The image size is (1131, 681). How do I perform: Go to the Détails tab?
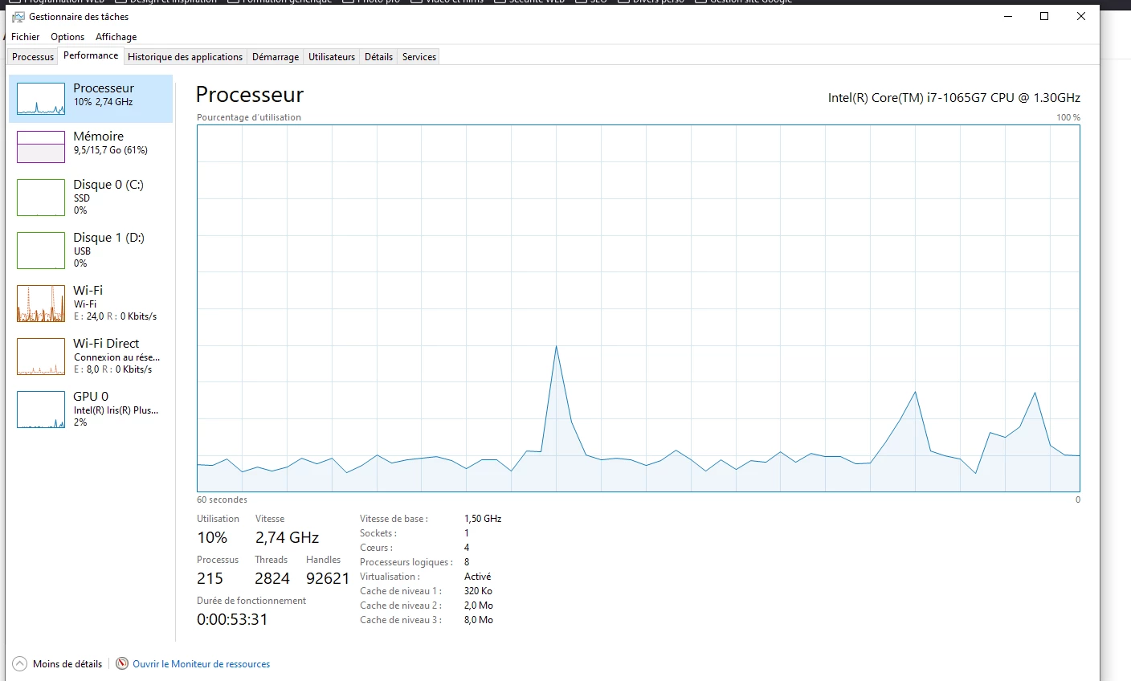pyautogui.click(x=378, y=57)
